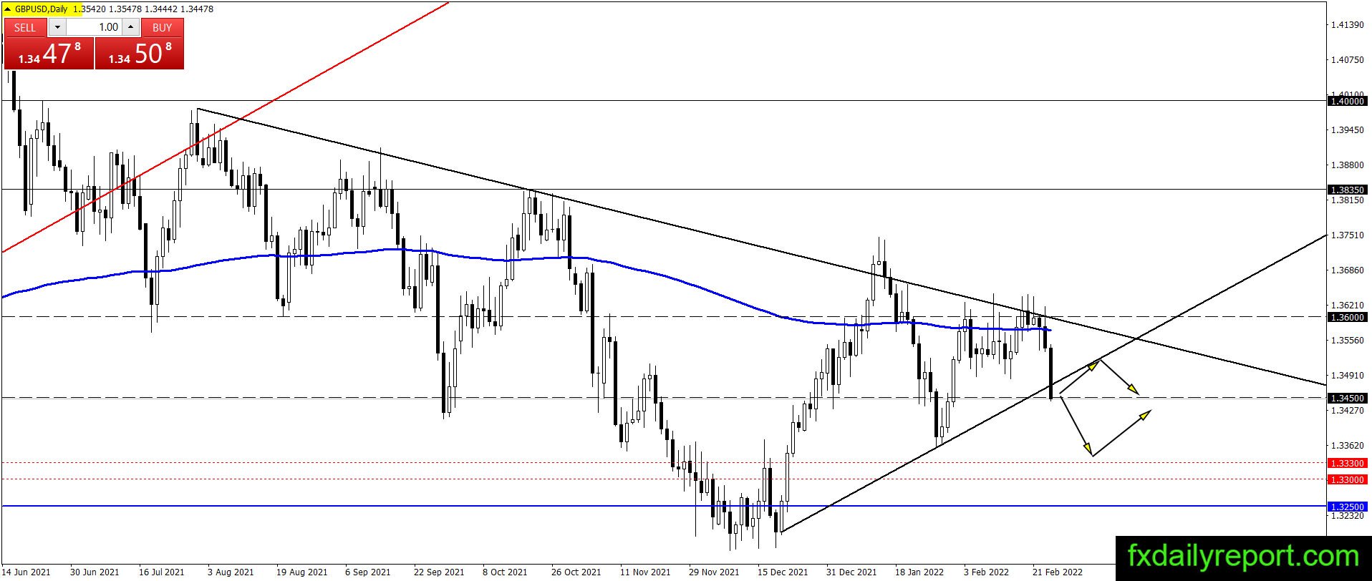The height and width of the screenshot is (581, 1372).
Task: Click the 29 Nov 2021 date marker
Action: [x=714, y=572]
